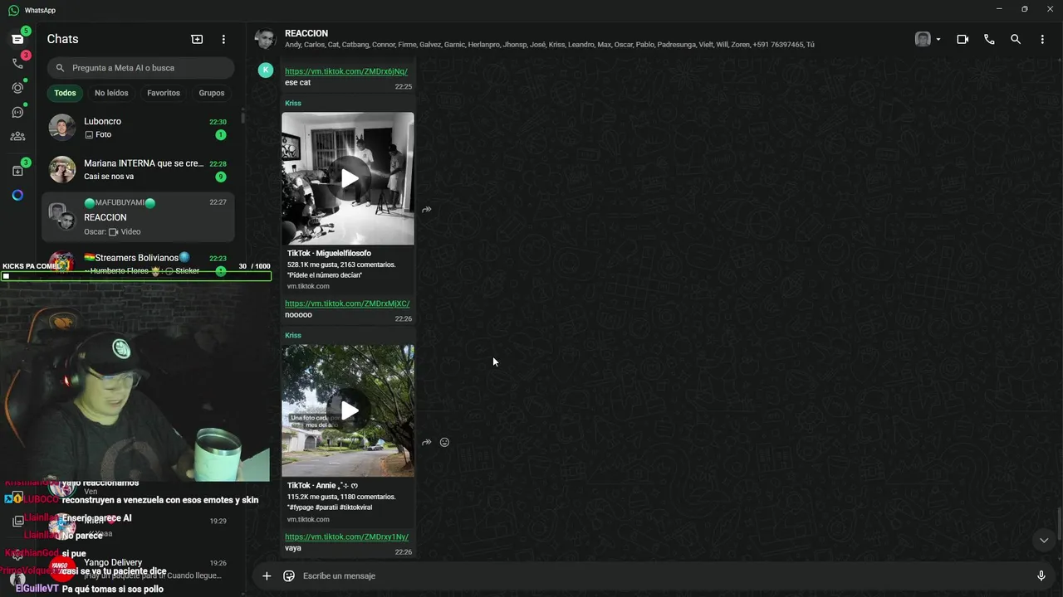Start a new chat with the compose icon
This screenshot has height=597, width=1063.
pos(197,39)
